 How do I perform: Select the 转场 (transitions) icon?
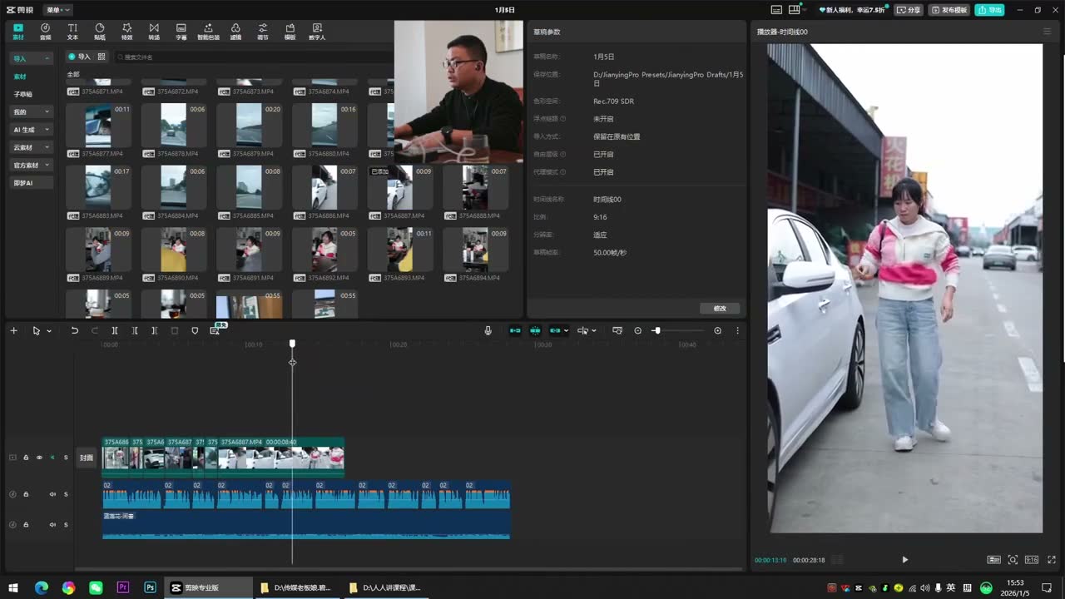click(154, 32)
